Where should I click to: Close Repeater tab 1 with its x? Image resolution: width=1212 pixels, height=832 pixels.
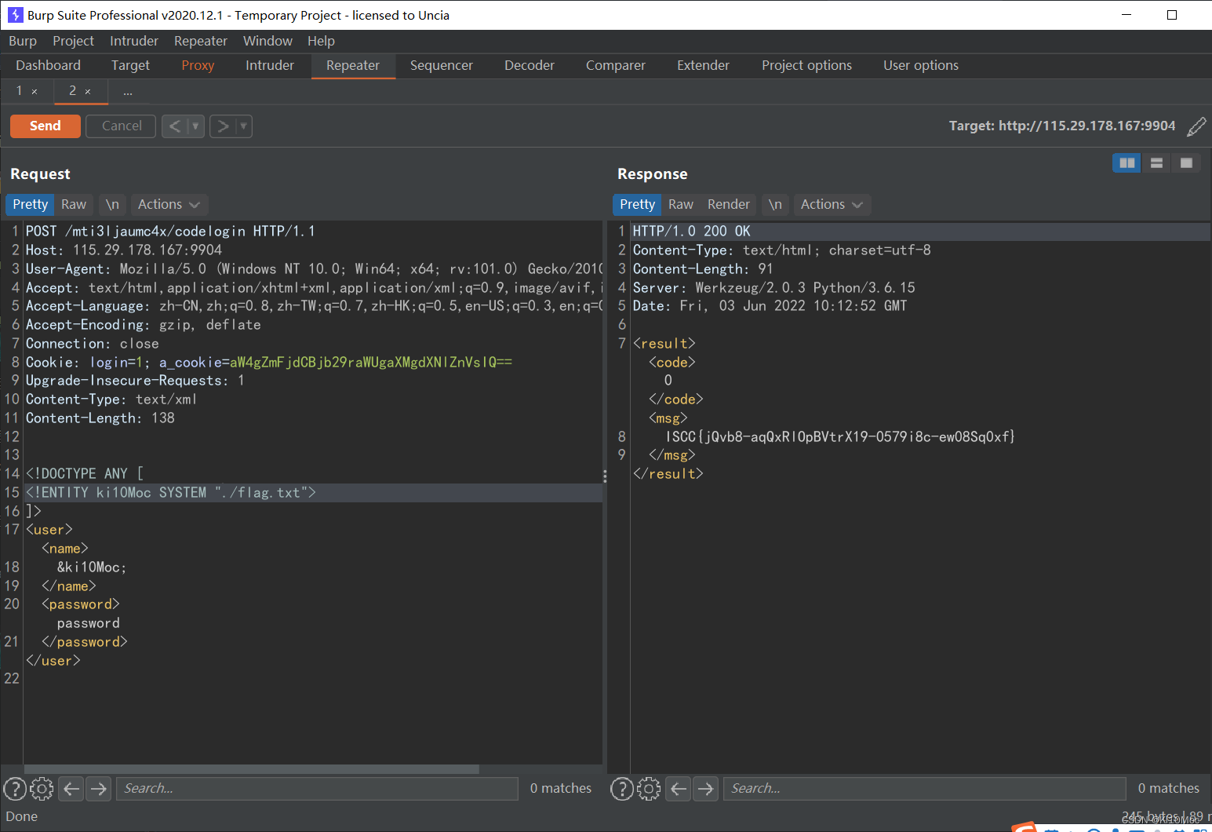pos(35,92)
